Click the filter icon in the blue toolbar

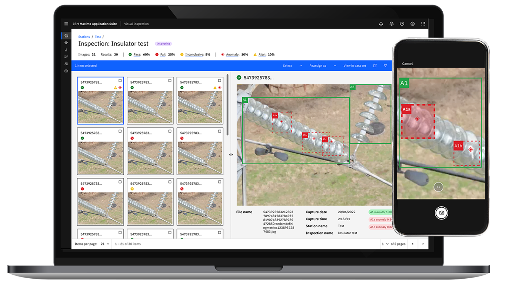[x=385, y=66]
